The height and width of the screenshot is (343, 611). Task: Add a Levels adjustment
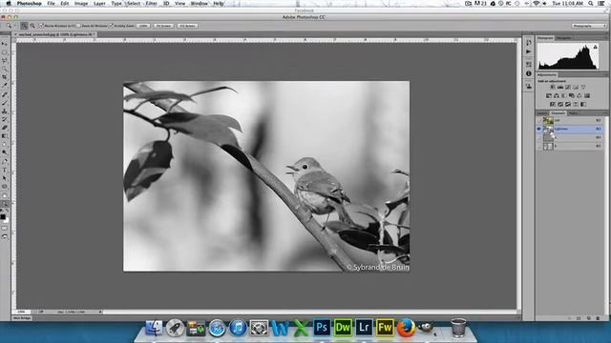click(x=560, y=87)
